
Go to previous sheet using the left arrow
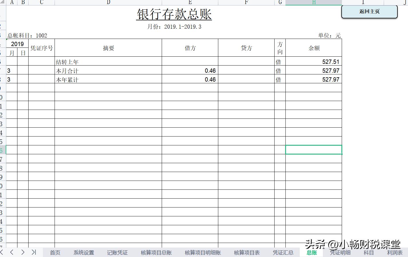tap(12, 252)
